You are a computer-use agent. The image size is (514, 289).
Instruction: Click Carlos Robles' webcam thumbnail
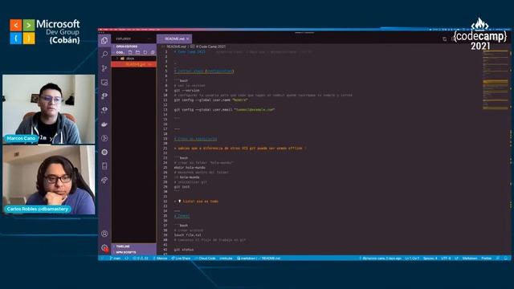49,180
